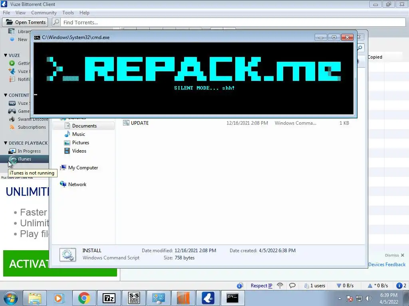Collapse the VUZE sidebar section
Viewport: 409px width, 306px height.
coord(6,55)
